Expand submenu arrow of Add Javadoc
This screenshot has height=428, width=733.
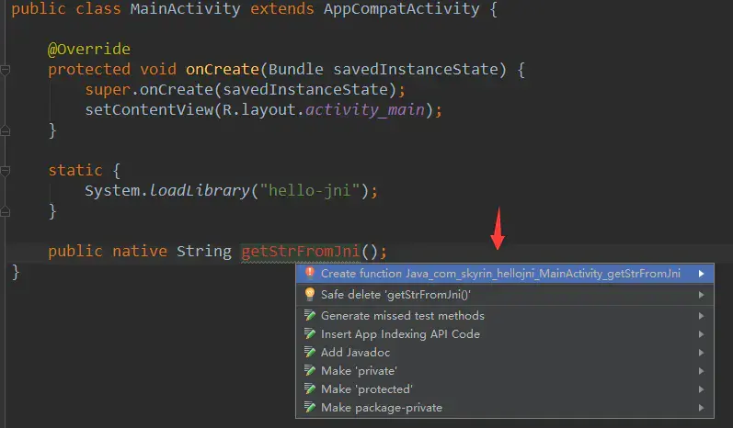tap(701, 353)
